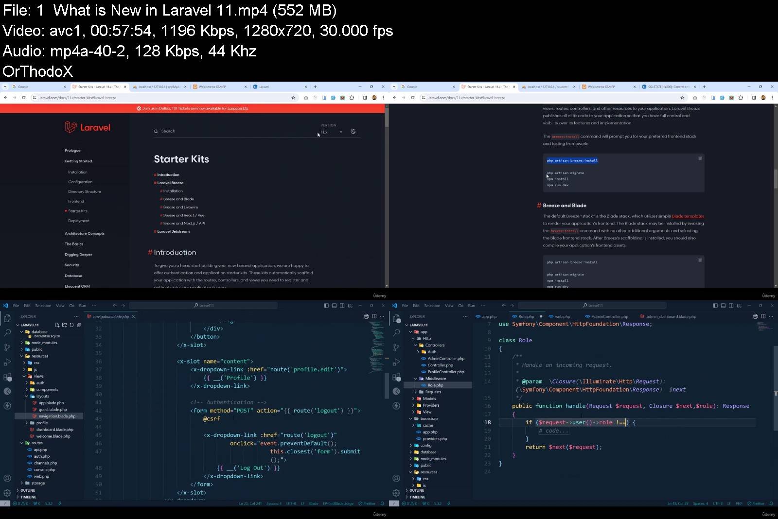
Task: Toggle primary side bar in bottom-left VS Code
Action: [326, 306]
